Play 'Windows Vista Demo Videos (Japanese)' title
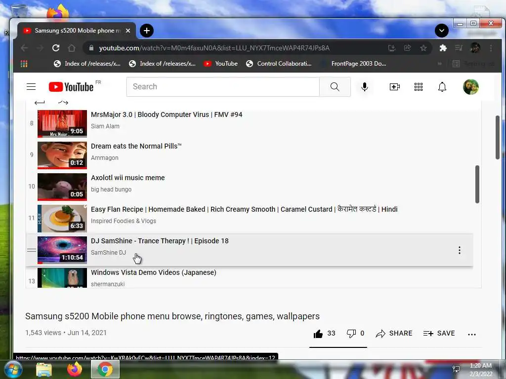506x379 pixels. 154,272
